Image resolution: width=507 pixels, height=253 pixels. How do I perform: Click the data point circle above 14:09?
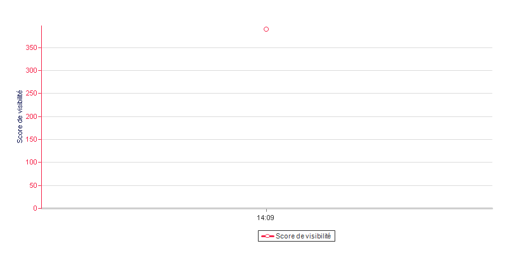tap(266, 29)
